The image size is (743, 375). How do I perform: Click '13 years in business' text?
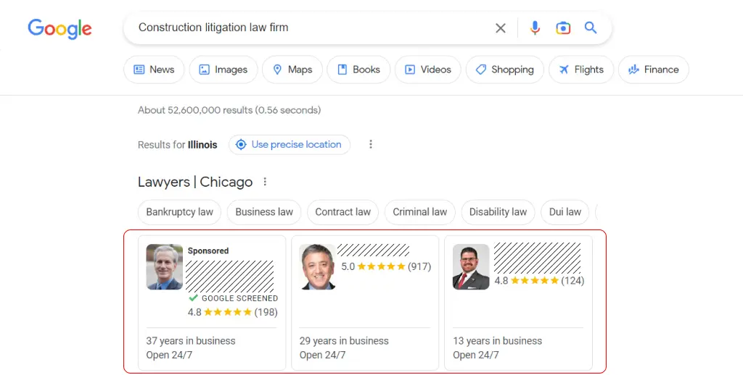pyautogui.click(x=498, y=341)
